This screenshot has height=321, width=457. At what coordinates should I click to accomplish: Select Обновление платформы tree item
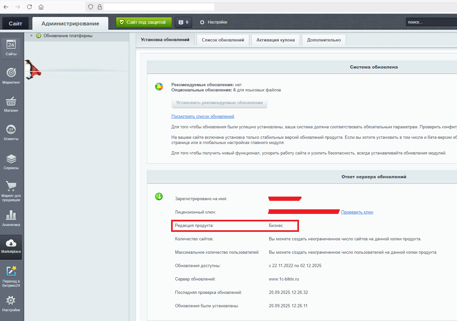[68, 36]
